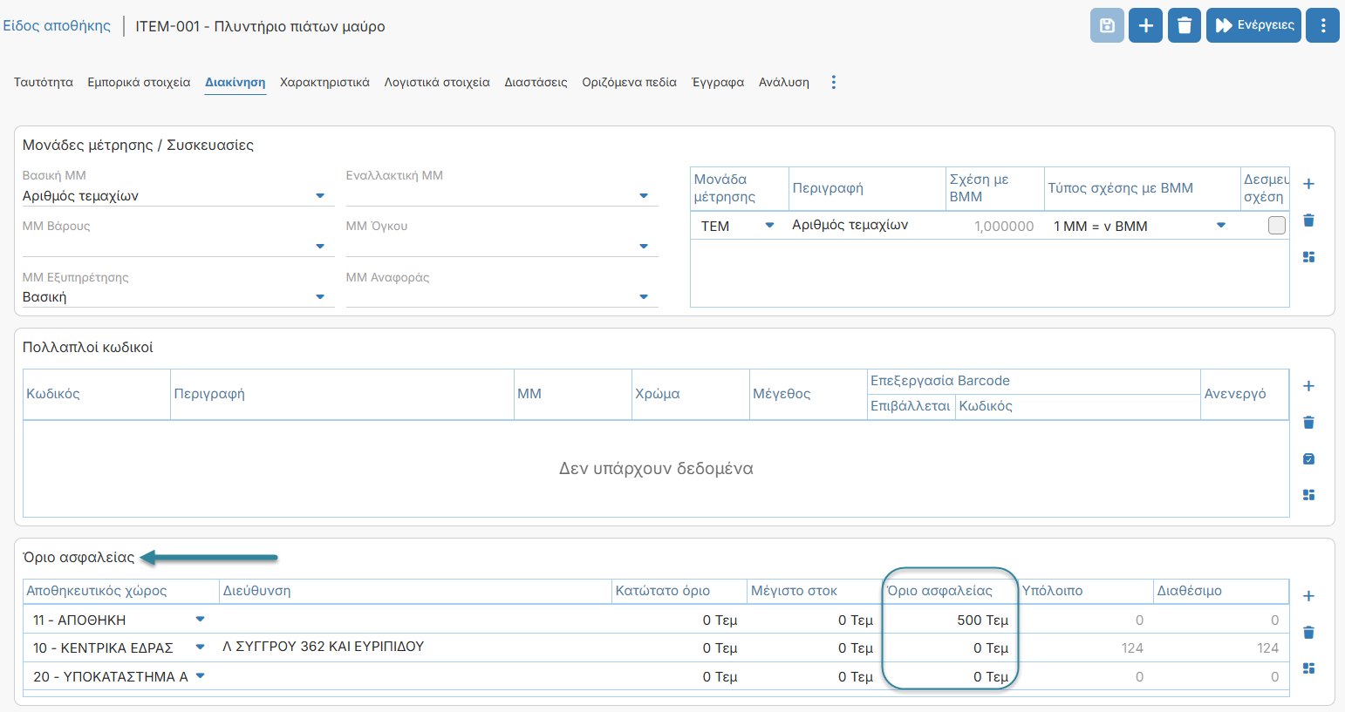Select the Διακίνηση tab
This screenshot has height=712, width=1345.
(x=236, y=82)
